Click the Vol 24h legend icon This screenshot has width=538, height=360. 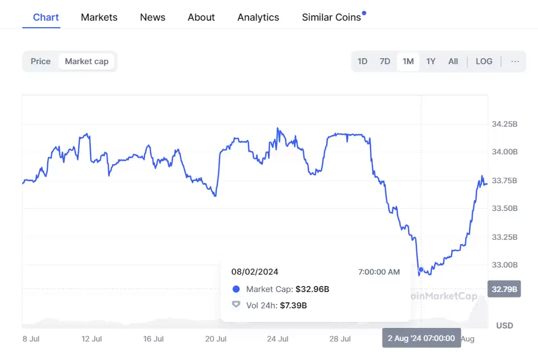pyautogui.click(x=236, y=305)
